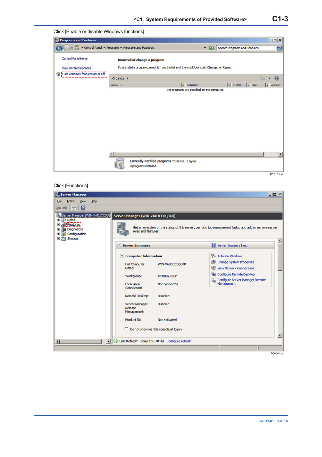Click the Configure Remote Desktop icon
Screen dimensions: 322x457
[x=214, y=274]
